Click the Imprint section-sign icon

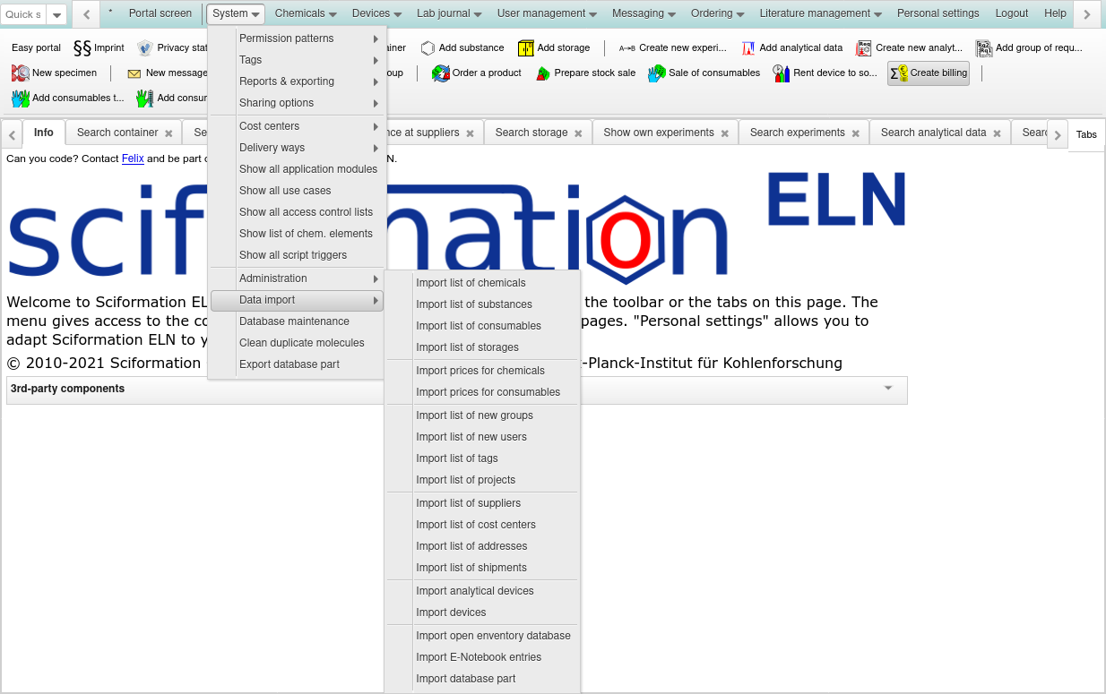pos(82,47)
